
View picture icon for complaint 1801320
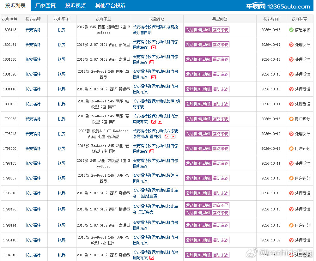(154, 77)
